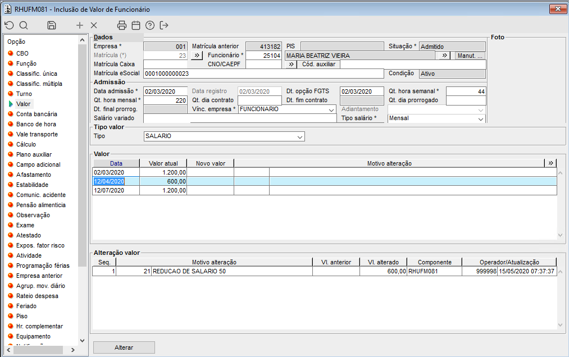
Task: Open the Vale transporte option
Action: point(37,134)
